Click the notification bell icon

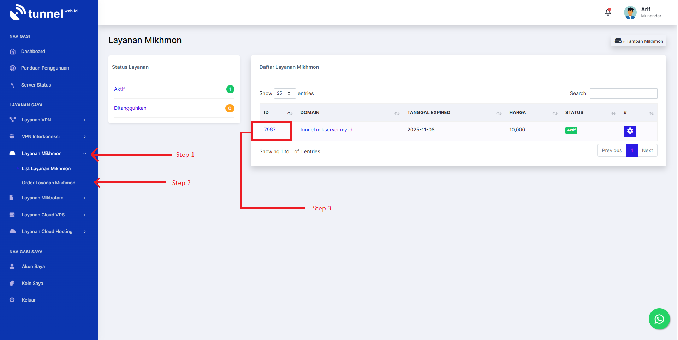(x=608, y=12)
